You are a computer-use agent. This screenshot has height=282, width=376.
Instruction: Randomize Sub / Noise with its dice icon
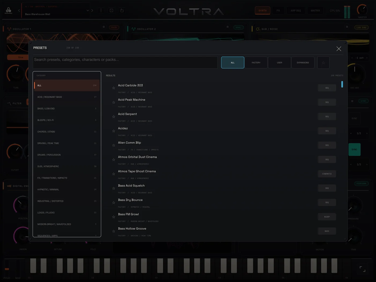pyautogui.click(x=347, y=27)
